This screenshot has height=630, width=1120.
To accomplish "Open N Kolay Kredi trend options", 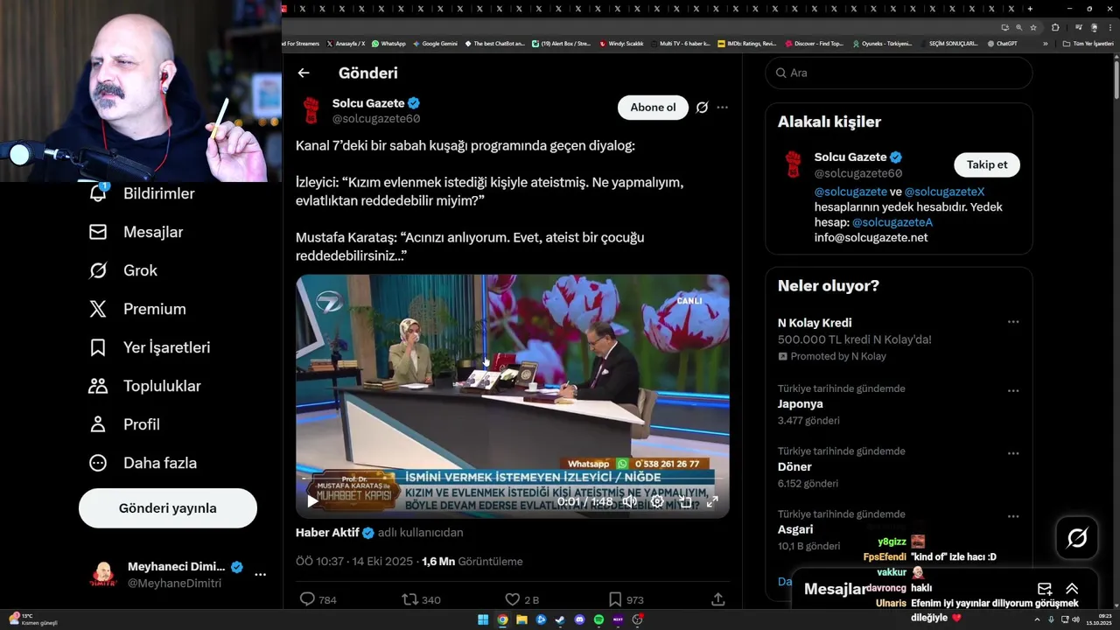I will tap(1013, 322).
